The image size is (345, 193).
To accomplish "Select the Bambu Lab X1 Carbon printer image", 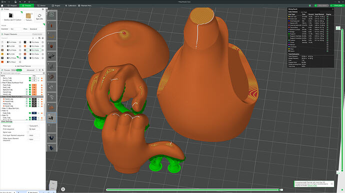I will point(11,15).
